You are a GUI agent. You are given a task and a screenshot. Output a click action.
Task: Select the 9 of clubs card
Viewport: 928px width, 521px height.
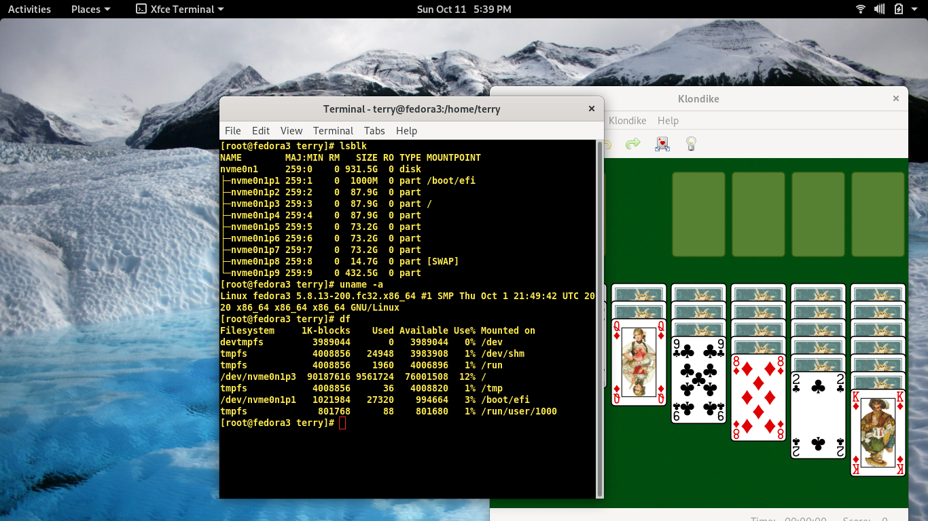coord(699,380)
